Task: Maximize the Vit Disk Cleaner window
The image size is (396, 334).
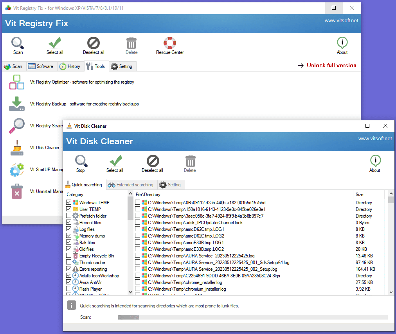Action: (x=367, y=126)
